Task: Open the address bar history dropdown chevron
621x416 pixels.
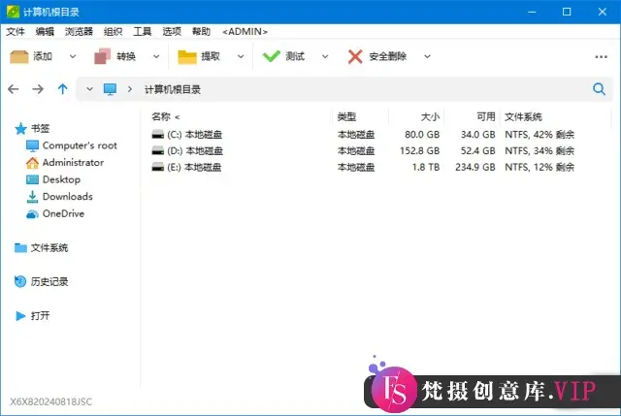Action: (x=90, y=89)
